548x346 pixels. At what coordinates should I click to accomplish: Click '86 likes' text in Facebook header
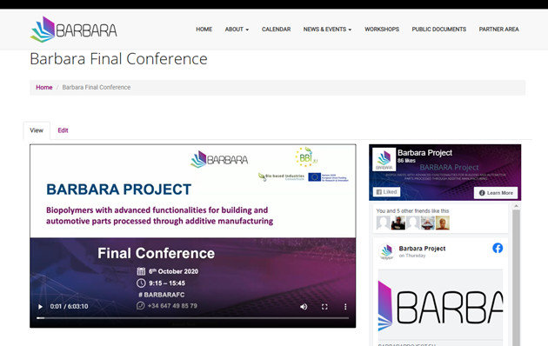pos(406,161)
